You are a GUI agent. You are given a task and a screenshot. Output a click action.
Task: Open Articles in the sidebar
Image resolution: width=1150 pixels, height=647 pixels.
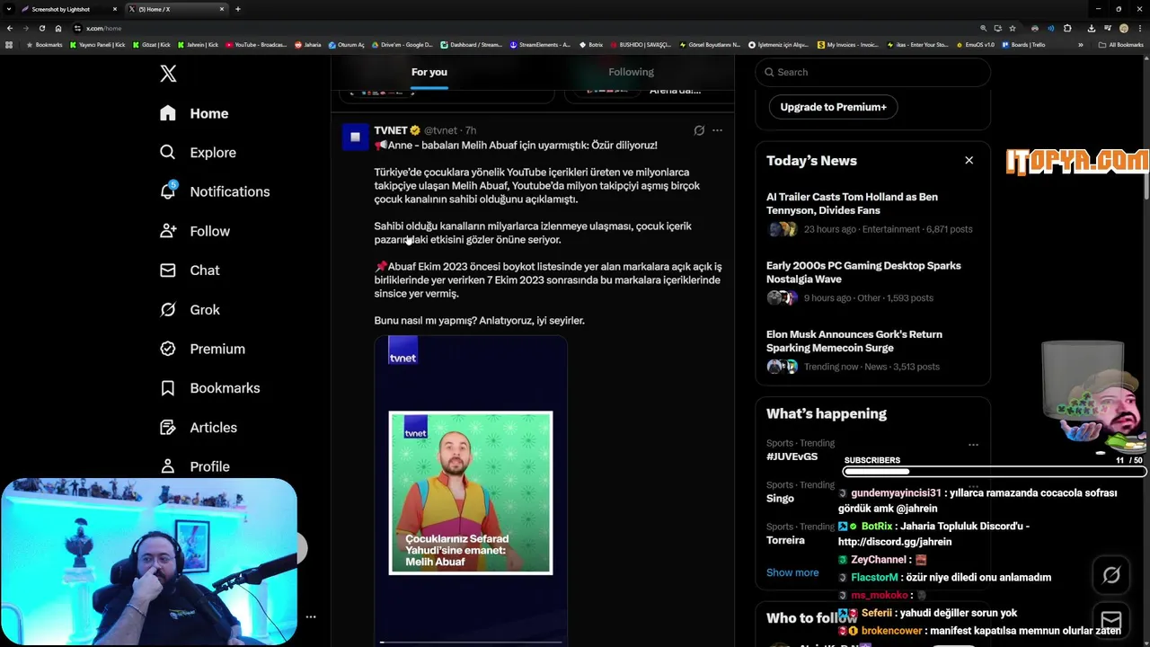pos(199,428)
